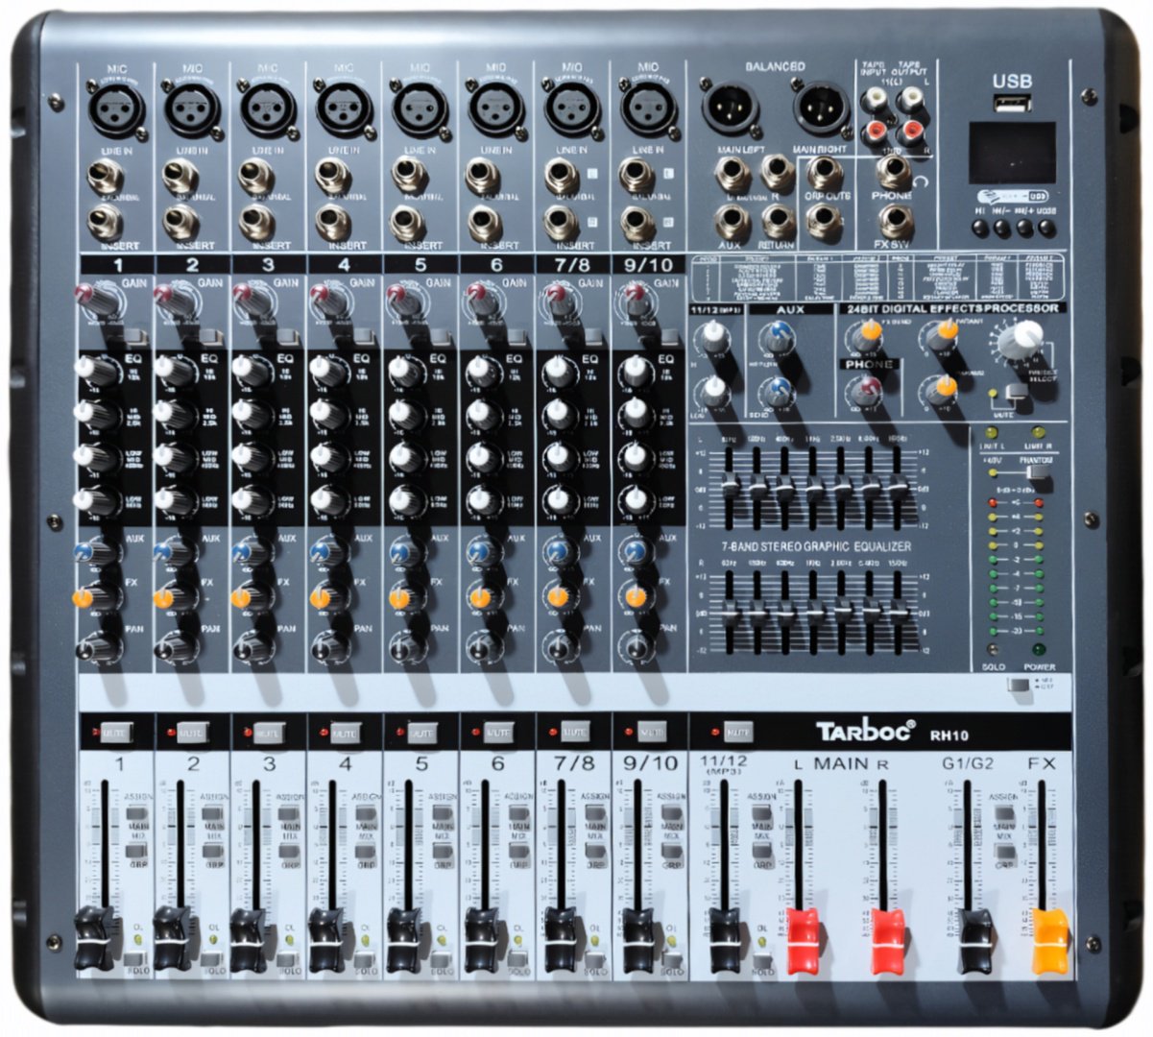
Task: Click the RH10 model label
Action: (949, 736)
